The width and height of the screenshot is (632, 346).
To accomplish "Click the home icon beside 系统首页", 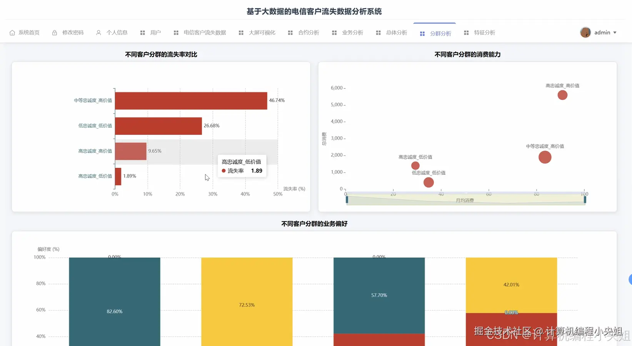I will (x=12, y=33).
